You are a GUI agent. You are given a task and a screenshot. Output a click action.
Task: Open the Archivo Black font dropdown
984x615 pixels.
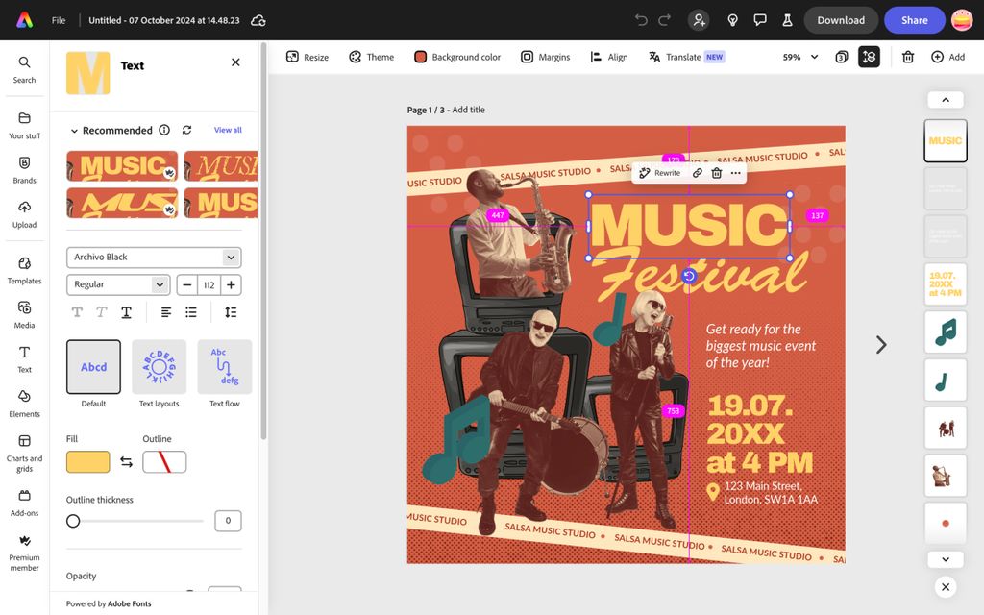153,257
